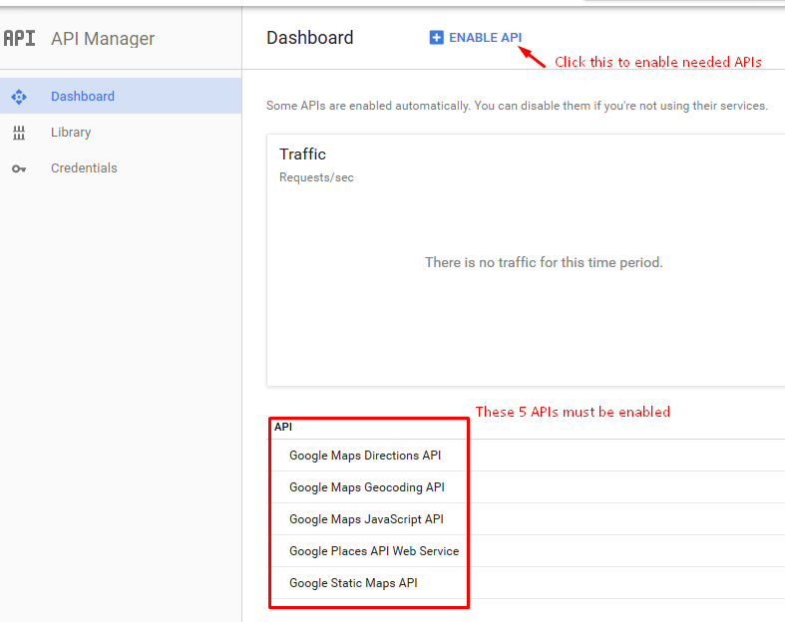Click the Dashboard sidebar icon

19,96
